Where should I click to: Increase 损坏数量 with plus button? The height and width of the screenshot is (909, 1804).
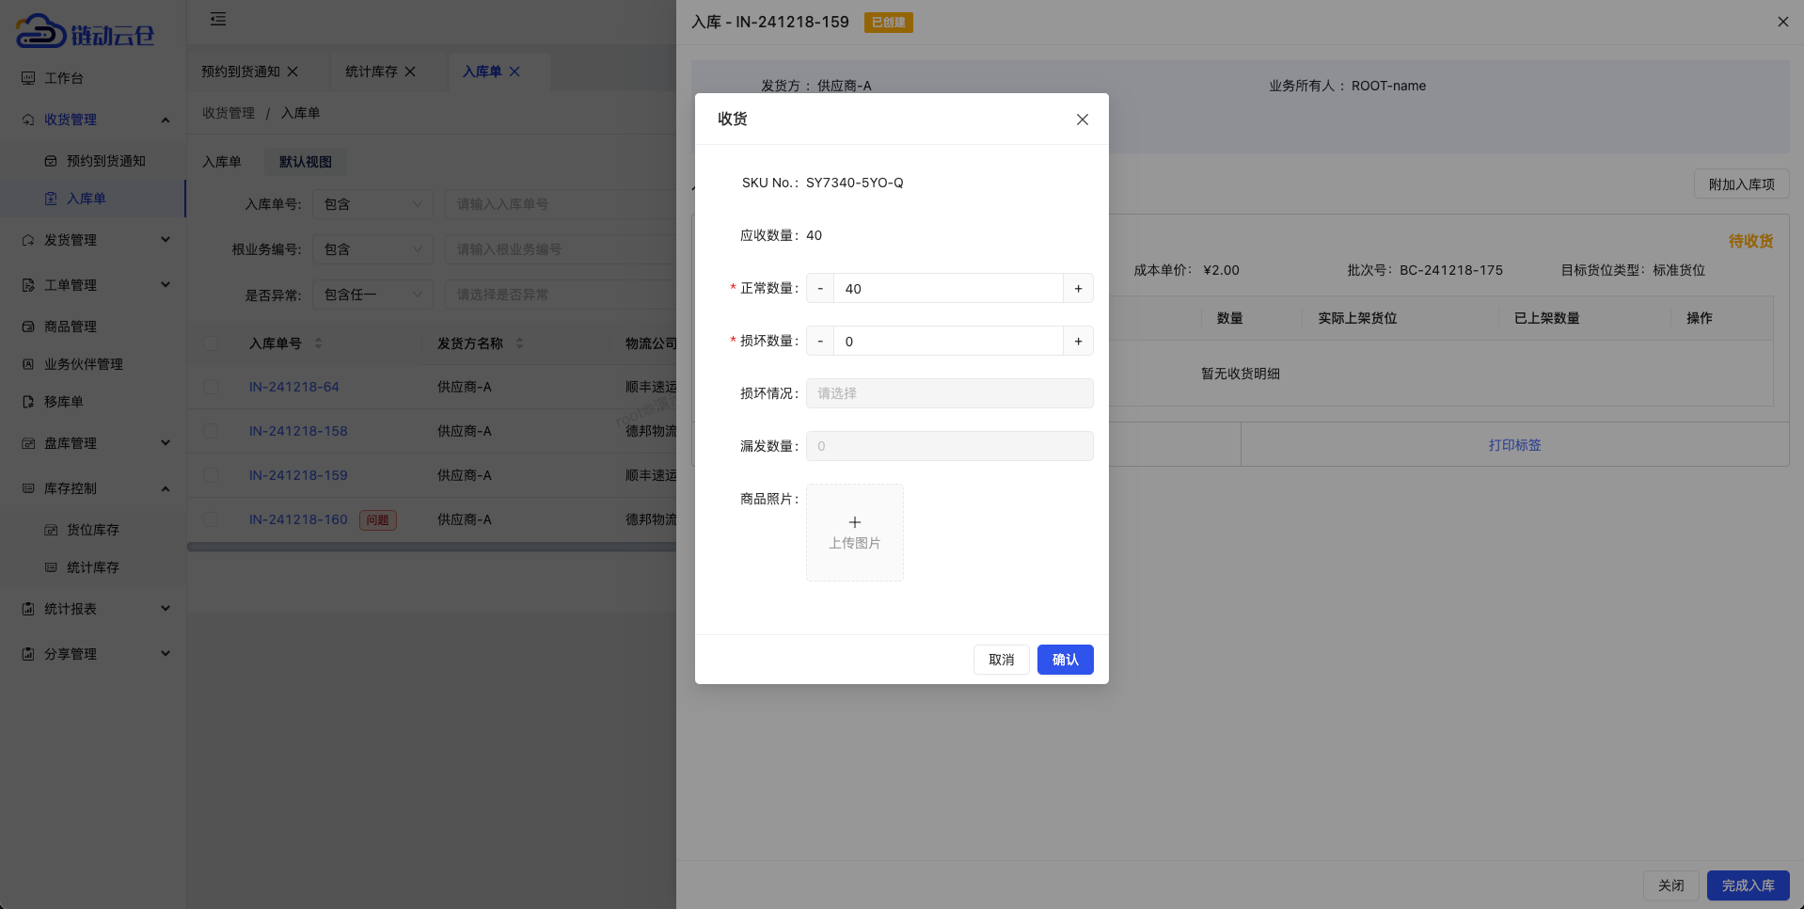1078,342
